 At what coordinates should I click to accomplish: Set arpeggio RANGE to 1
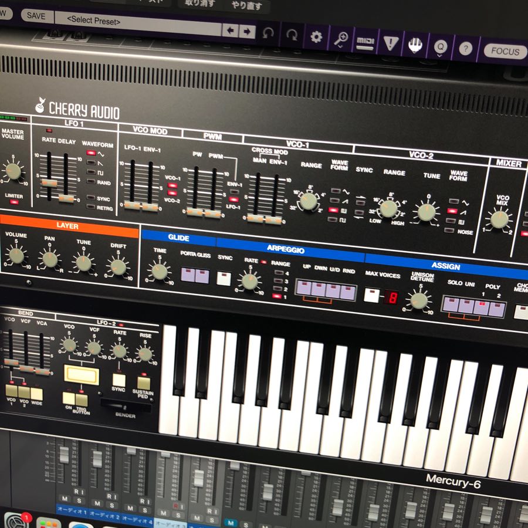point(277,296)
